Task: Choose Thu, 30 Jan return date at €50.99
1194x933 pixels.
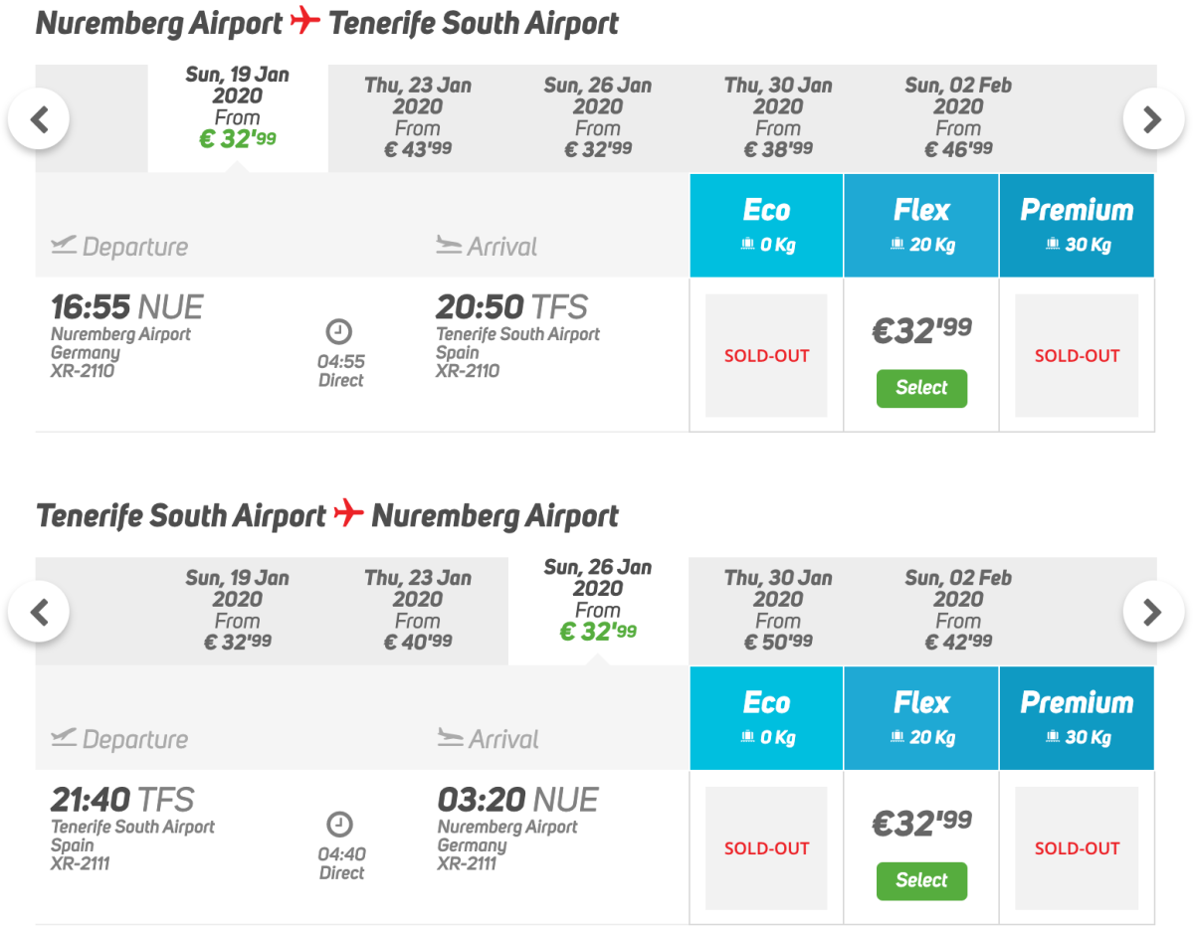Action: (778, 610)
